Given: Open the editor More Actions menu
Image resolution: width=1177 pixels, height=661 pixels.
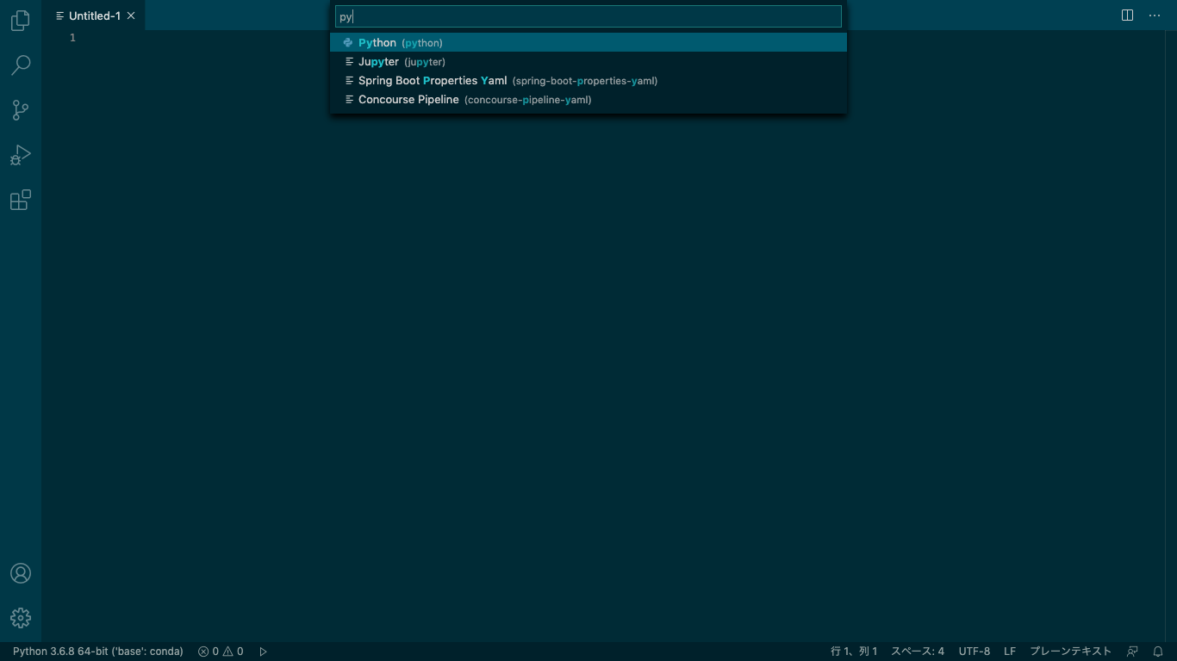Looking at the screenshot, I should (x=1155, y=15).
